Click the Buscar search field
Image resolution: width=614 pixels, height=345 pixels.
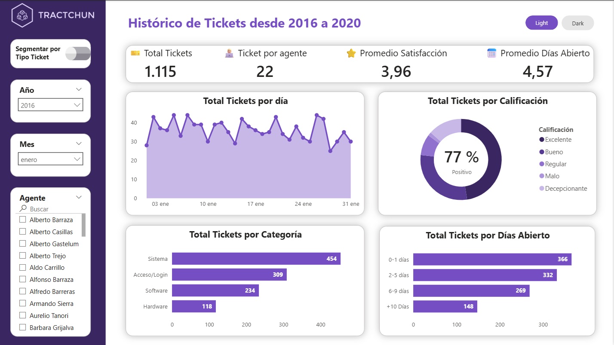pos(47,208)
